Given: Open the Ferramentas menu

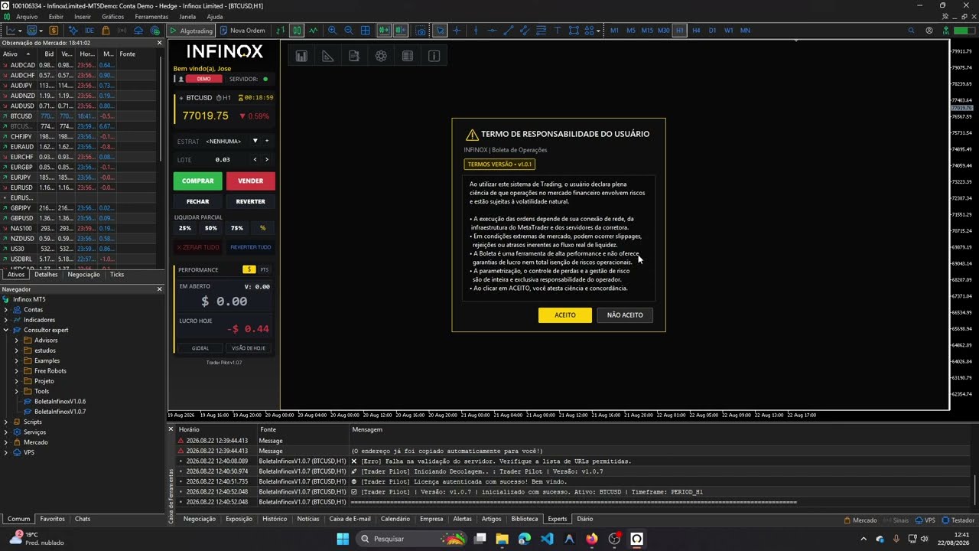Looking at the screenshot, I should click(151, 17).
